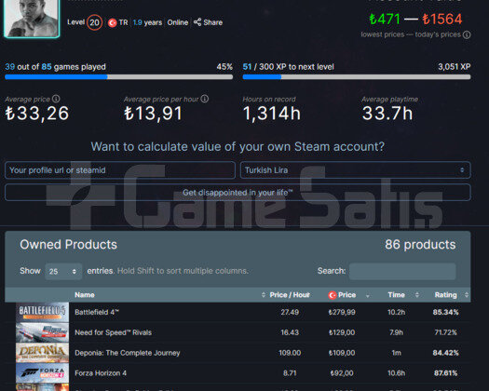489x391 pixels.
Task: Open the Forza Horizon 4 name link
Action: click(x=101, y=373)
